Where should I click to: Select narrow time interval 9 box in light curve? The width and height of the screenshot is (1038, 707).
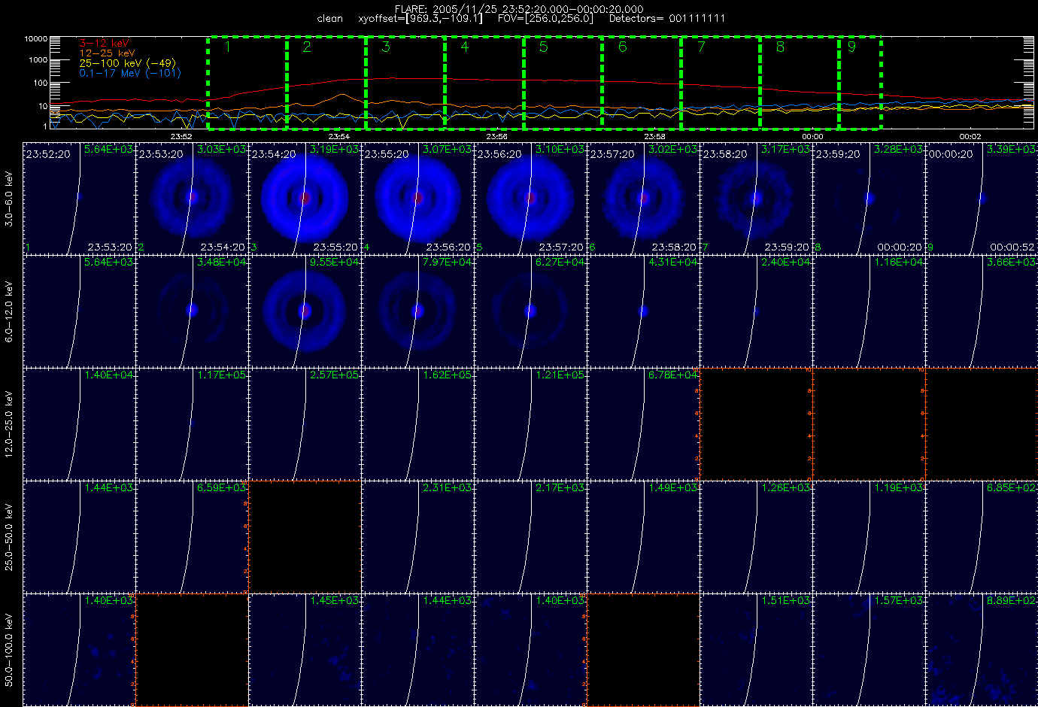860,83
